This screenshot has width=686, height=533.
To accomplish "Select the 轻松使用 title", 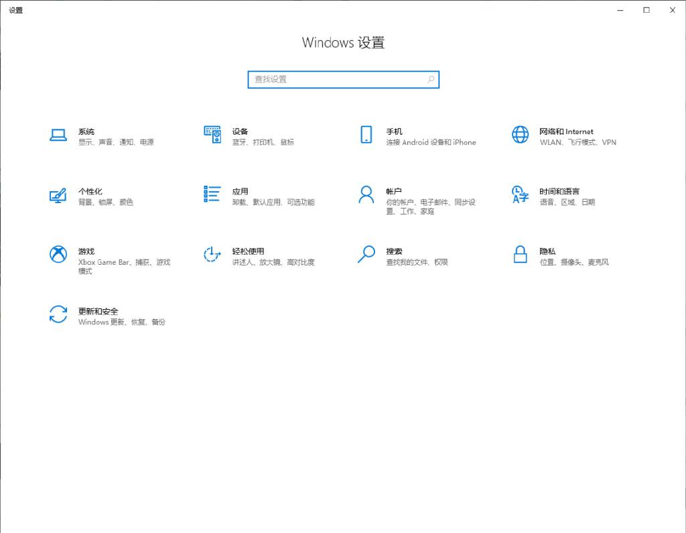I will [248, 251].
